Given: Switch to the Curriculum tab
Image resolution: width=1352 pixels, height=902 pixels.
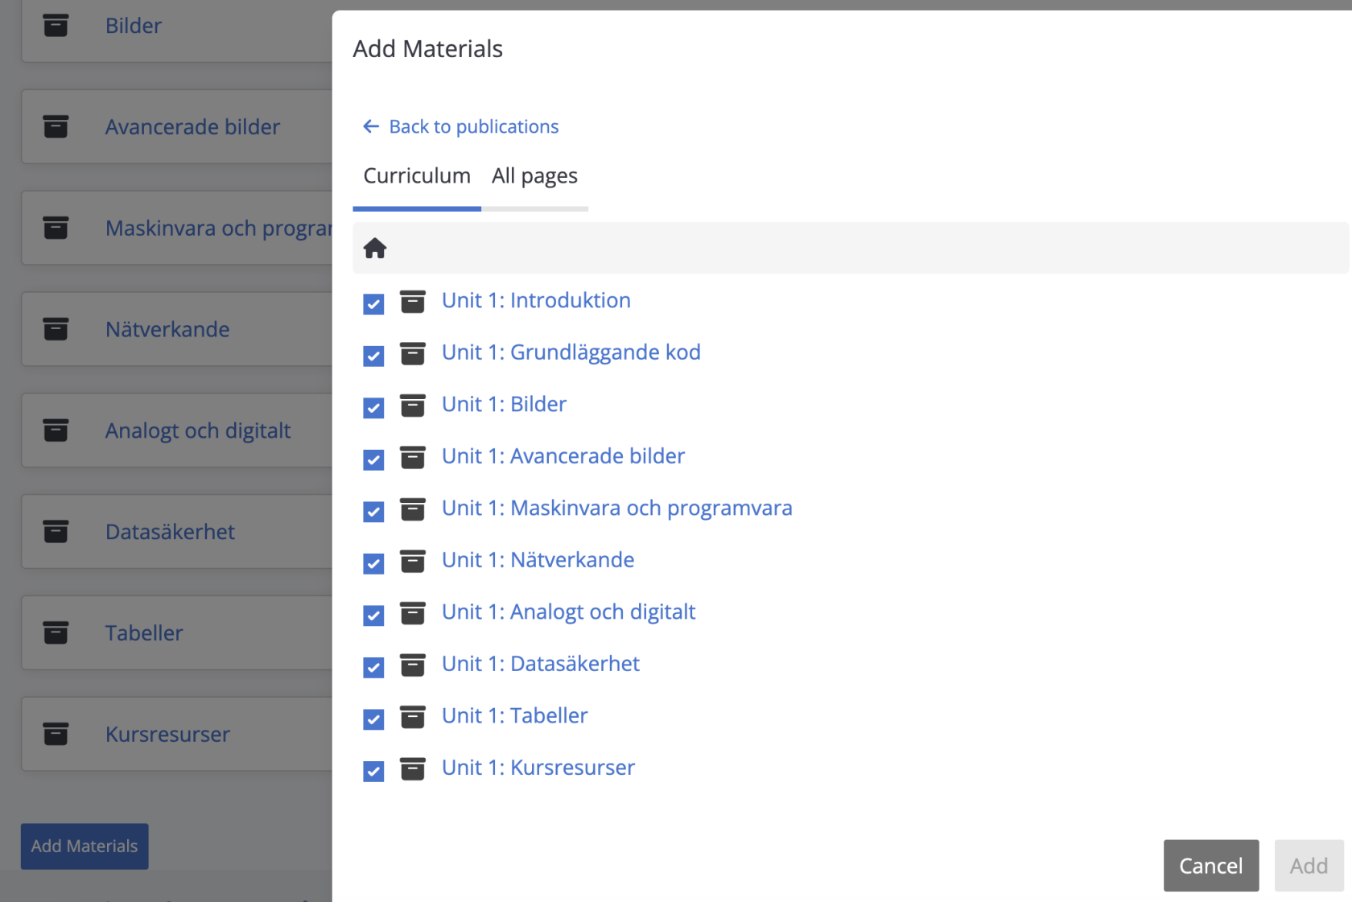Looking at the screenshot, I should click(x=417, y=176).
